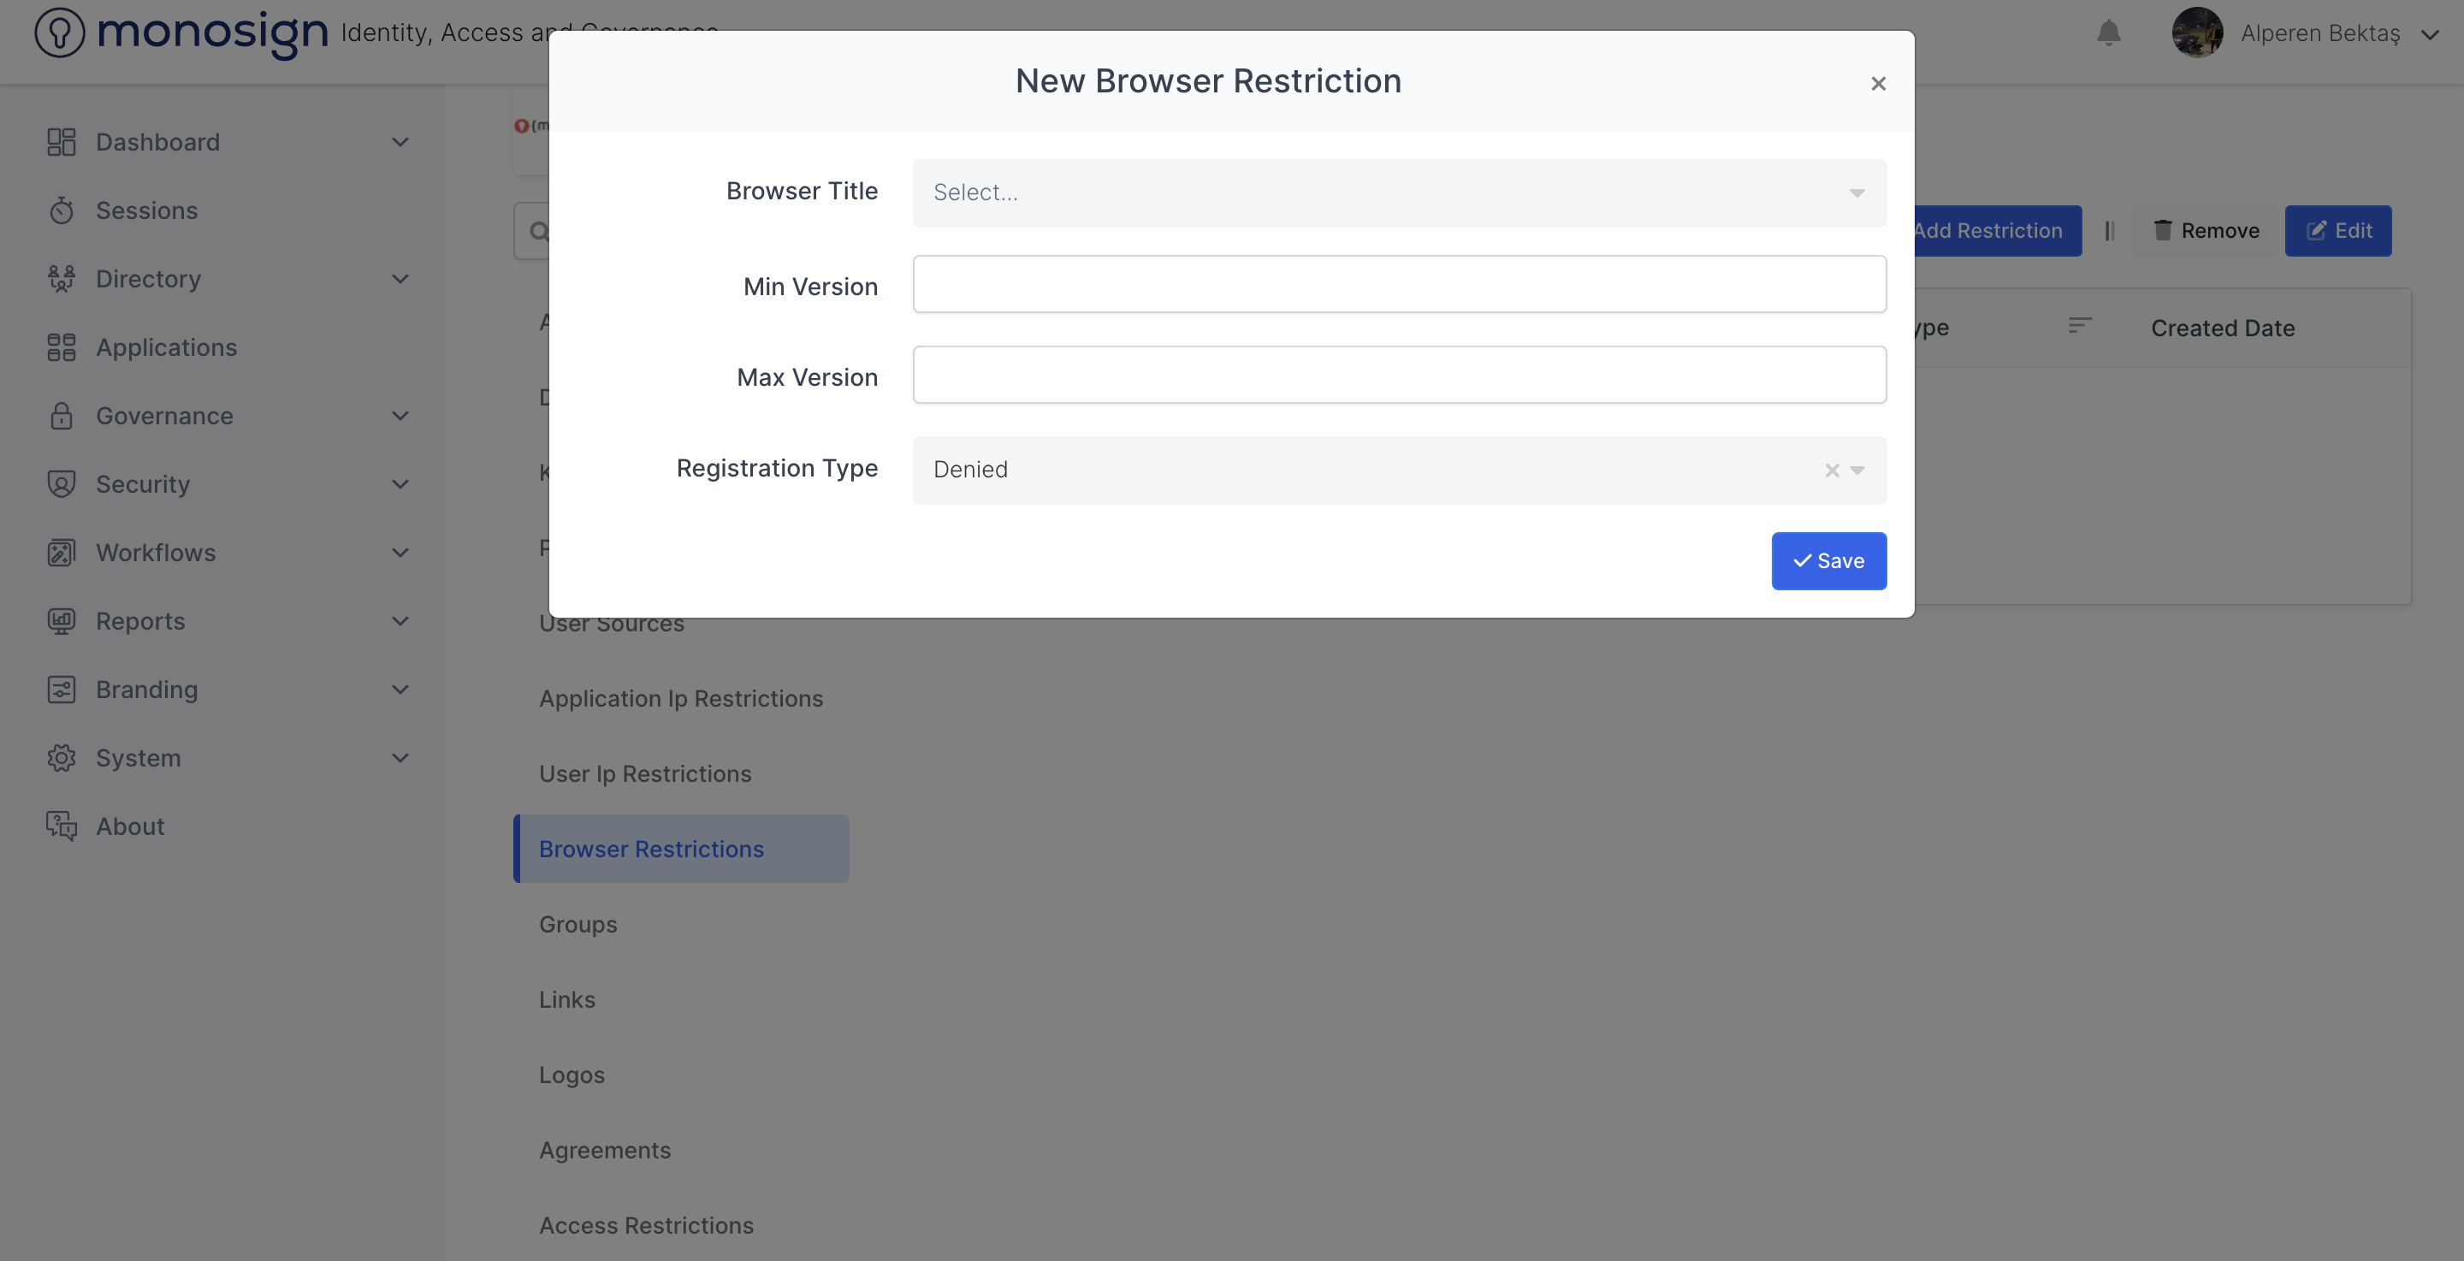Click the Sessions stopwatch icon
The height and width of the screenshot is (1261, 2464).
pos(62,210)
